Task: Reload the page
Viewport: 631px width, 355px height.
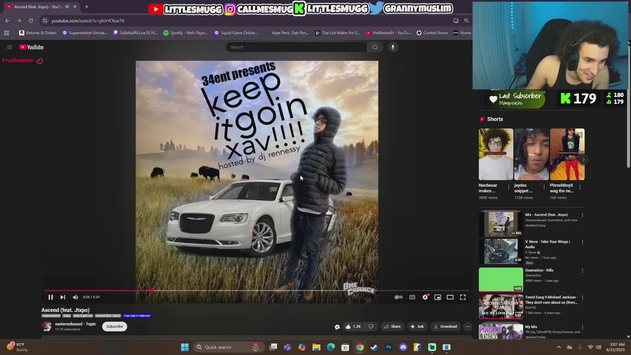Action: (31, 21)
